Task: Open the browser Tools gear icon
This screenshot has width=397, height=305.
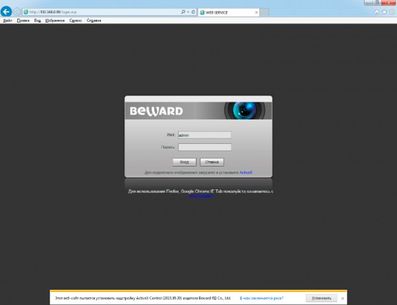Action: tap(392, 12)
